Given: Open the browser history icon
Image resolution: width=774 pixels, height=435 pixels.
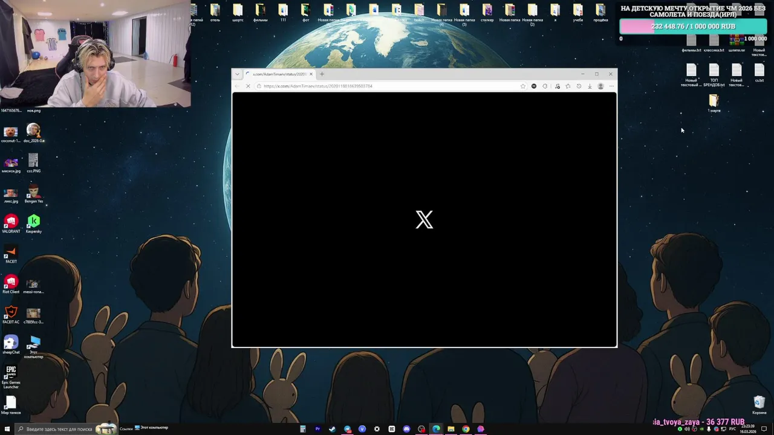Looking at the screenshot, I should [579, 86].
